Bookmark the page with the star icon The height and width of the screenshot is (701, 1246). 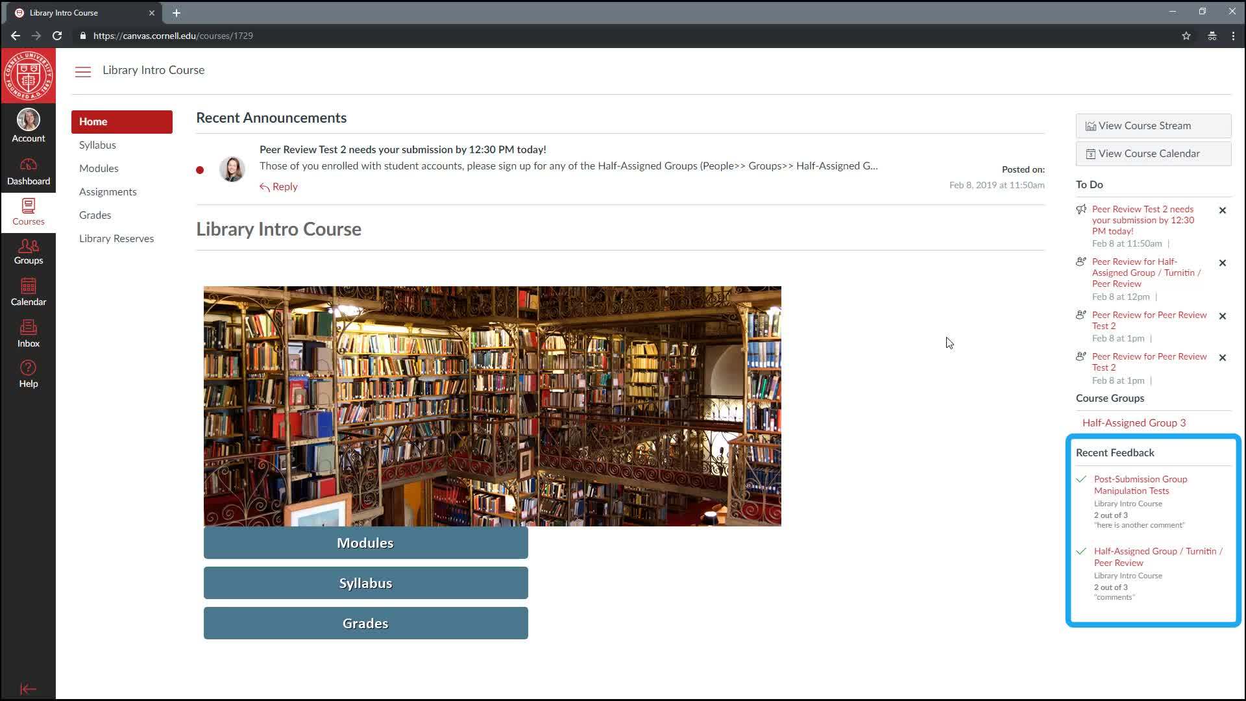tap(1186, 36)
